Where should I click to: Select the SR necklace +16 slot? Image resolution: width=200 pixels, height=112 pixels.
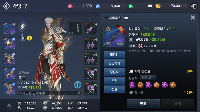91,28
